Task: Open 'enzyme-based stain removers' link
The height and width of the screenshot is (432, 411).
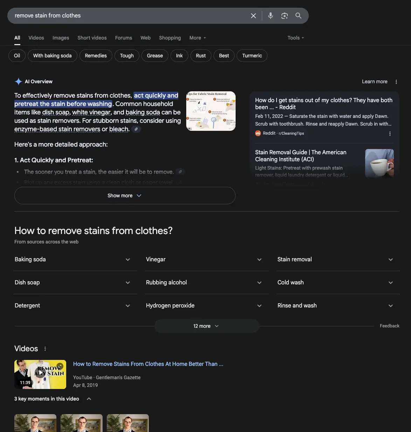Action: pyautogui.click(x=57, y=129)
